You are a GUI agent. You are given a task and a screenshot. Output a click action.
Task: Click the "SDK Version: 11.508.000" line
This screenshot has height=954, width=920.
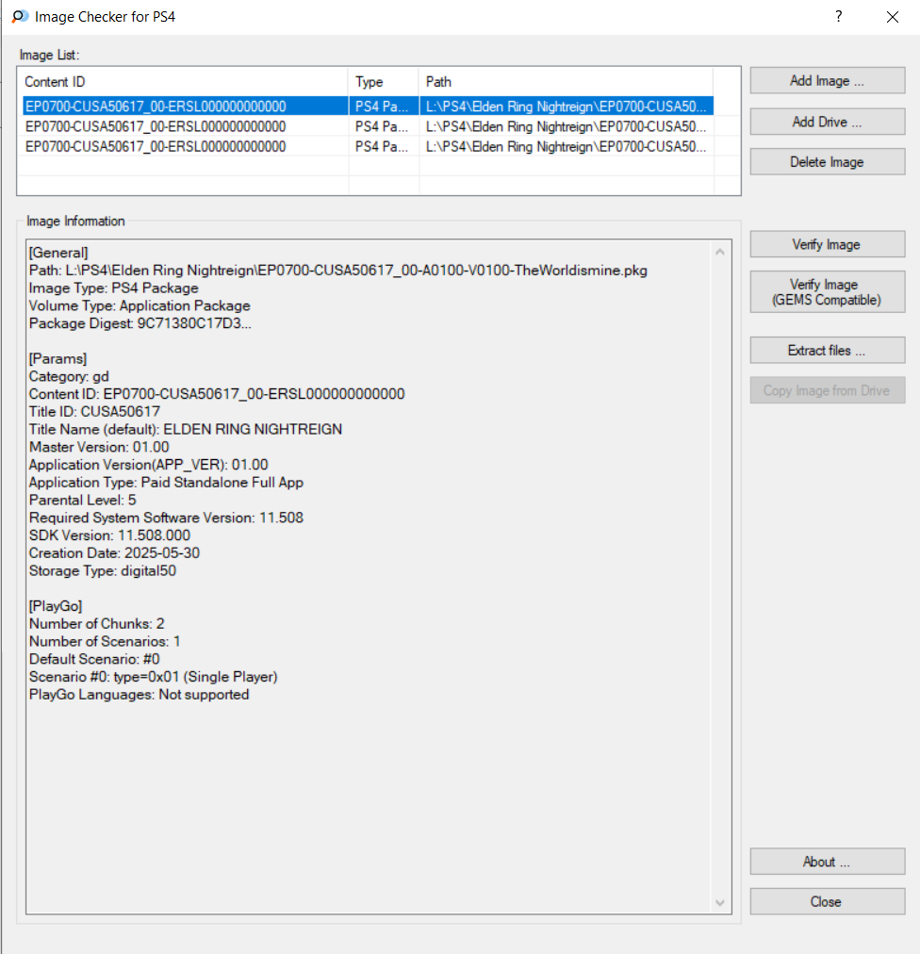point(109,535)
